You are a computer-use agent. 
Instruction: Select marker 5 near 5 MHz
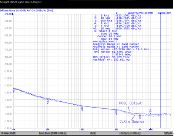140,115
